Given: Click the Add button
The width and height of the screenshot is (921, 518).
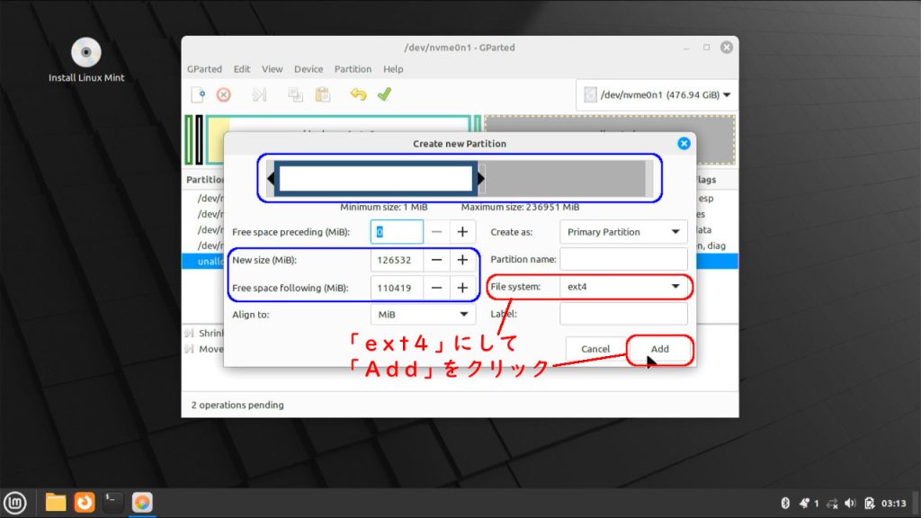Looking at the screenshot, I should point(659,349).
